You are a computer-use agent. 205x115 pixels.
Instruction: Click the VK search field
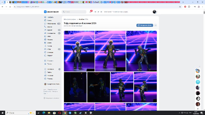tap(74, 12)
